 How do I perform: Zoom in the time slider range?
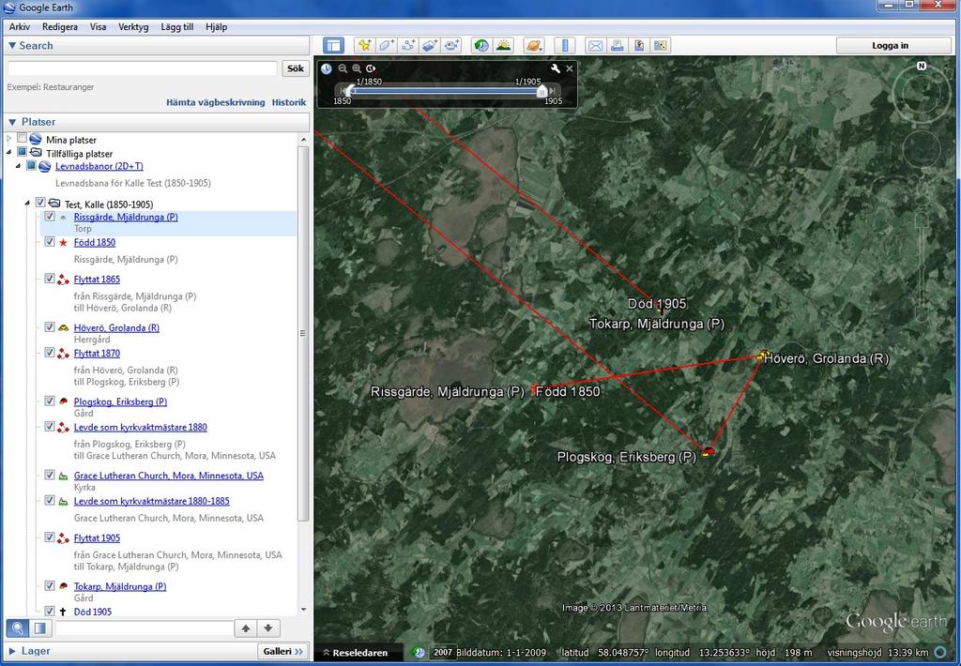pos(357,68)
